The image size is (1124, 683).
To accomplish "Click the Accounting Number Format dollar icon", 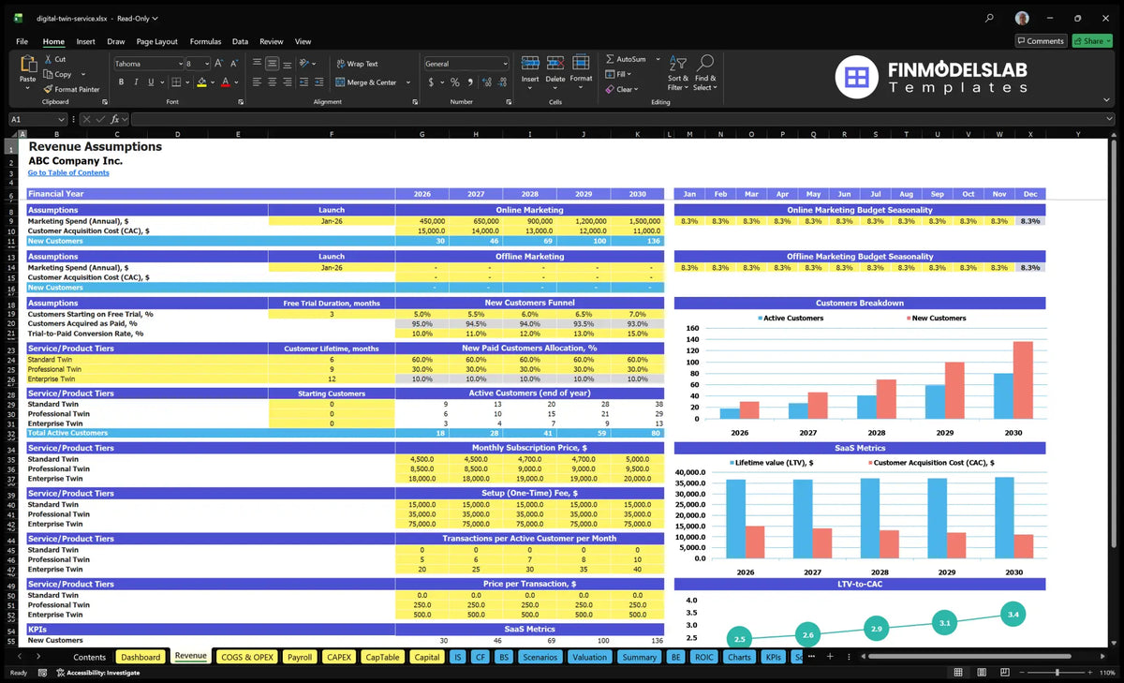I will (431, 82).
